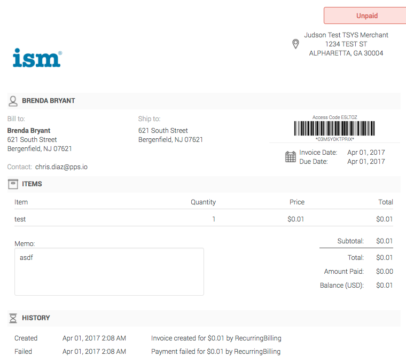The height and width of the screenshot is (364, 406).
Task: Select the test item row name
Action: pyautogui.click(x=20, y=219)
